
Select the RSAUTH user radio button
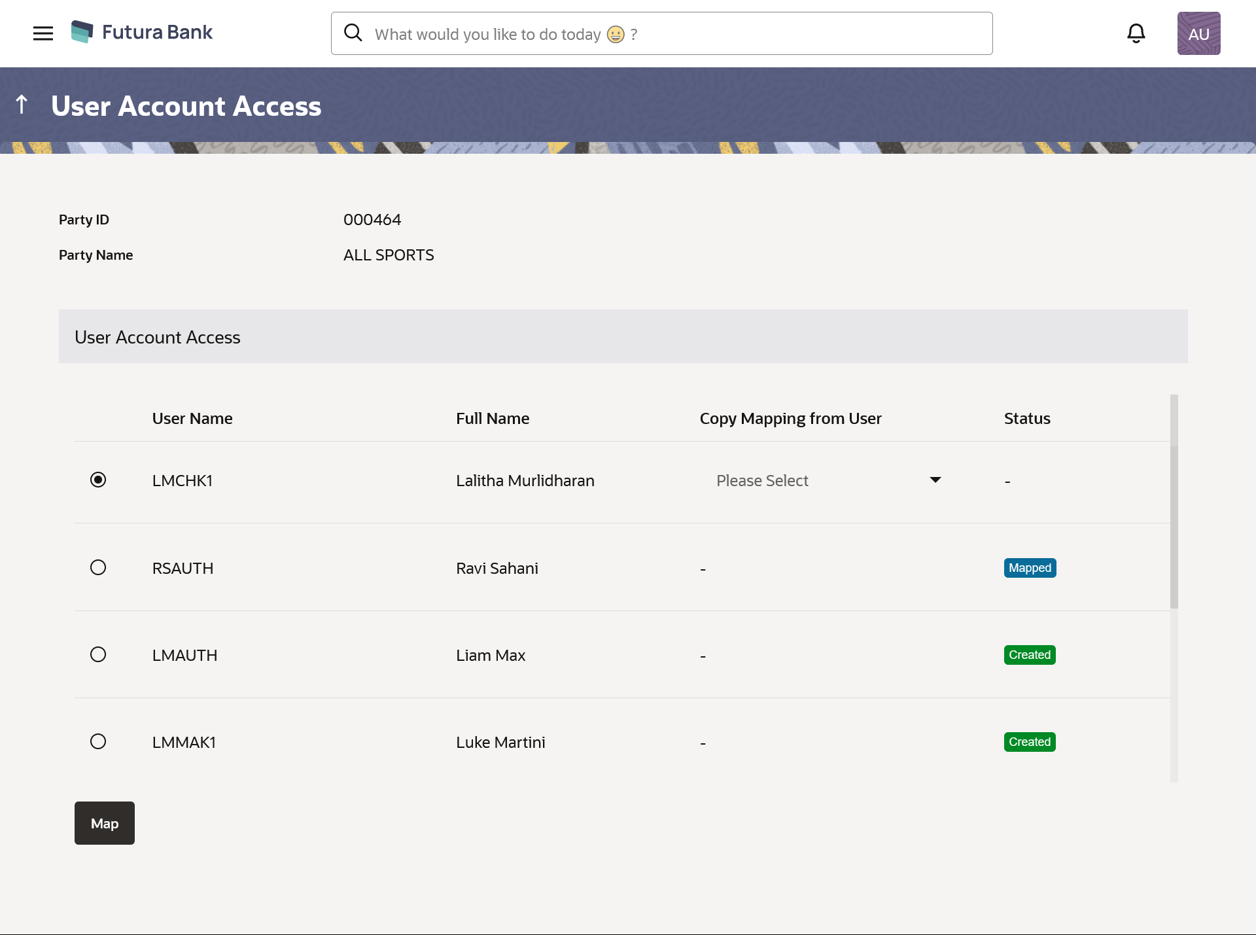pyautogui.click(x=98, y=568)
